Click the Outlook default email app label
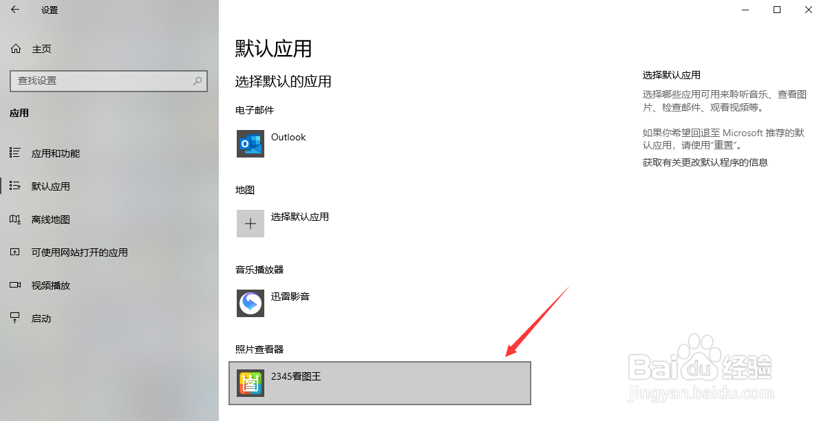The width and height of the screenshot is (819, 421). 288,137
